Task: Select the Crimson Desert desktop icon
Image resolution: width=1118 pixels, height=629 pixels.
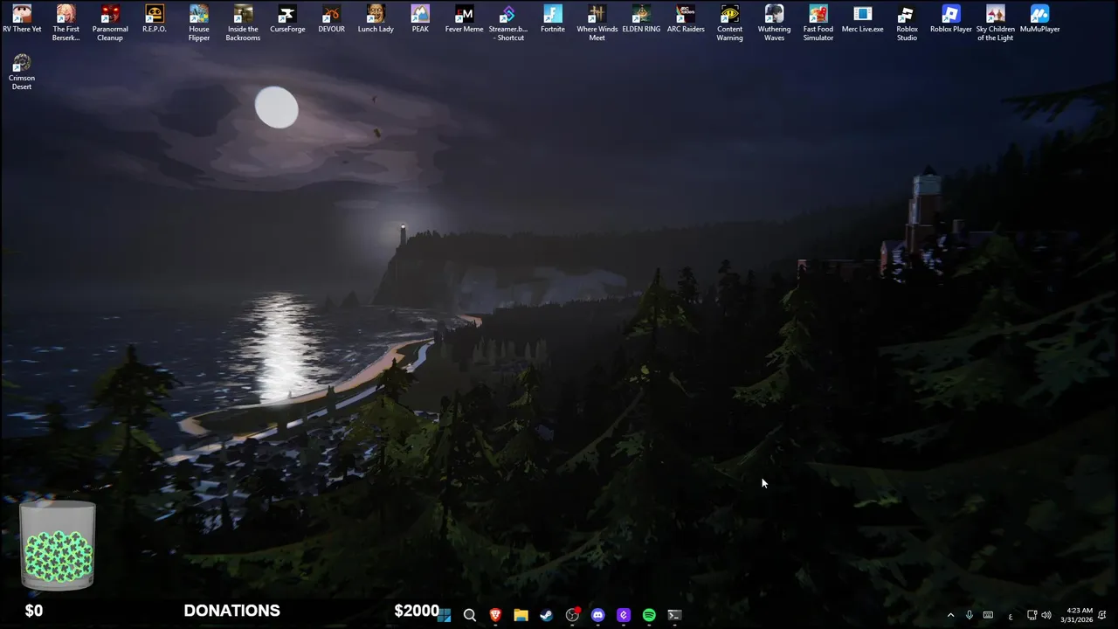Action: coord(22,73)
